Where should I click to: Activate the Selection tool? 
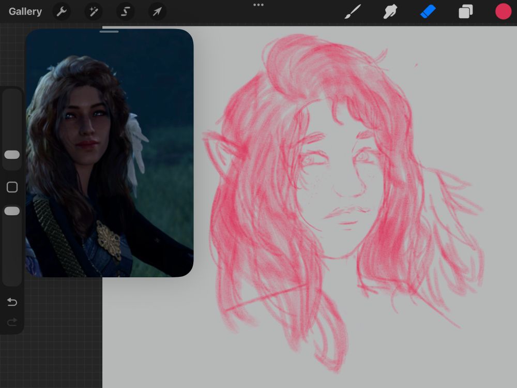point(126,11)
